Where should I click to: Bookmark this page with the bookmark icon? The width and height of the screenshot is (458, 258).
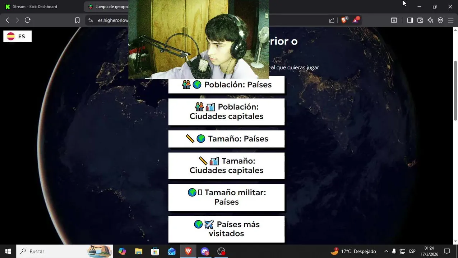coord(77,20)
